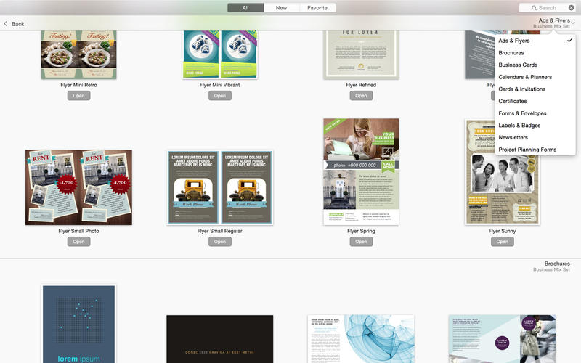Image resolution: width=581 pixels, height=363 pixels.
Task: Pick Calendars & Planners in the list
Action: click(x=525, y=77)
